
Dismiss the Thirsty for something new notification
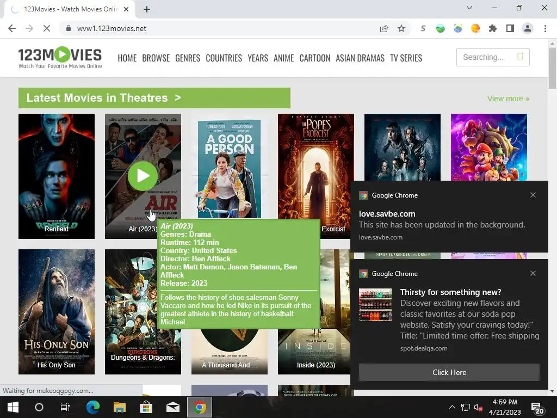[533, 273]
